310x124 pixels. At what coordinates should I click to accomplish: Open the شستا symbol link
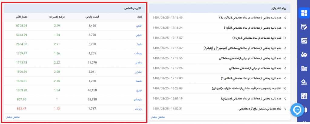click(139, 81)
